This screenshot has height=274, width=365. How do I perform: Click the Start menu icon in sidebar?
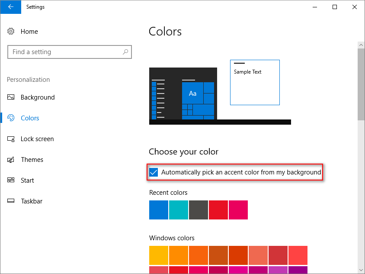[x=11, y=181]
